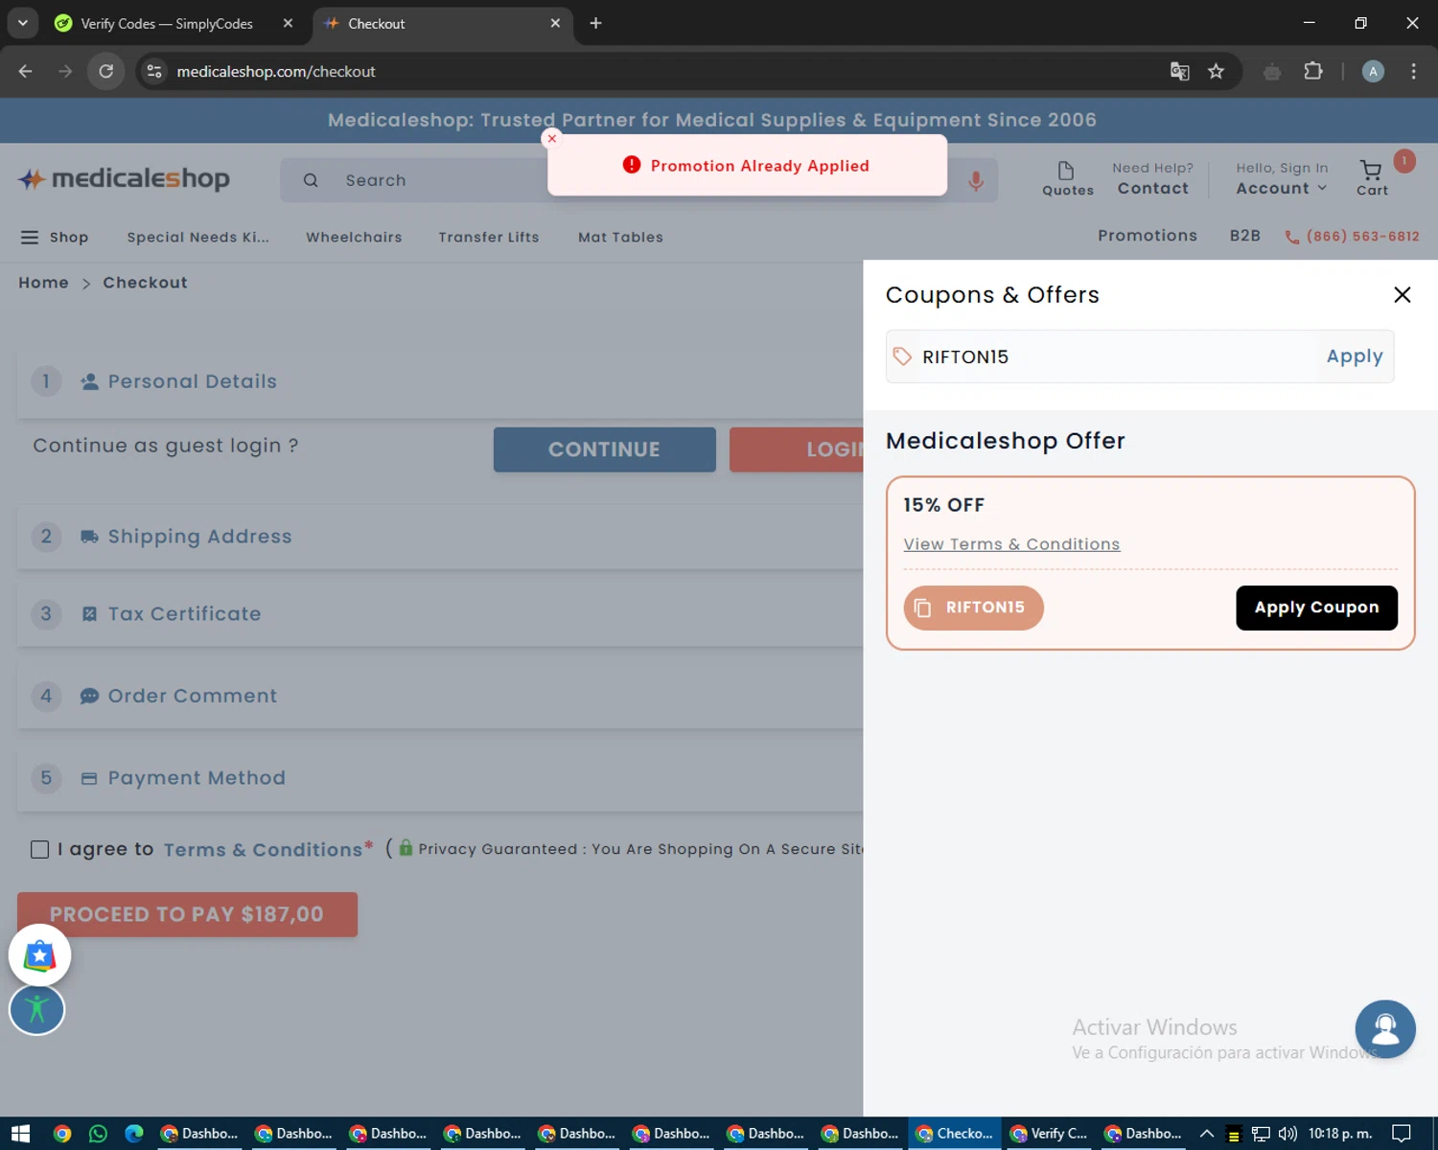Viewport: 1438px width, 1150px height.
Task: Expand the Payment Method section
Action: tap(440, 778)
